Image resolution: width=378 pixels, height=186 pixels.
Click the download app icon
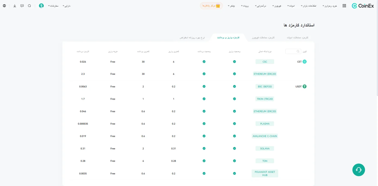(15, 6)
